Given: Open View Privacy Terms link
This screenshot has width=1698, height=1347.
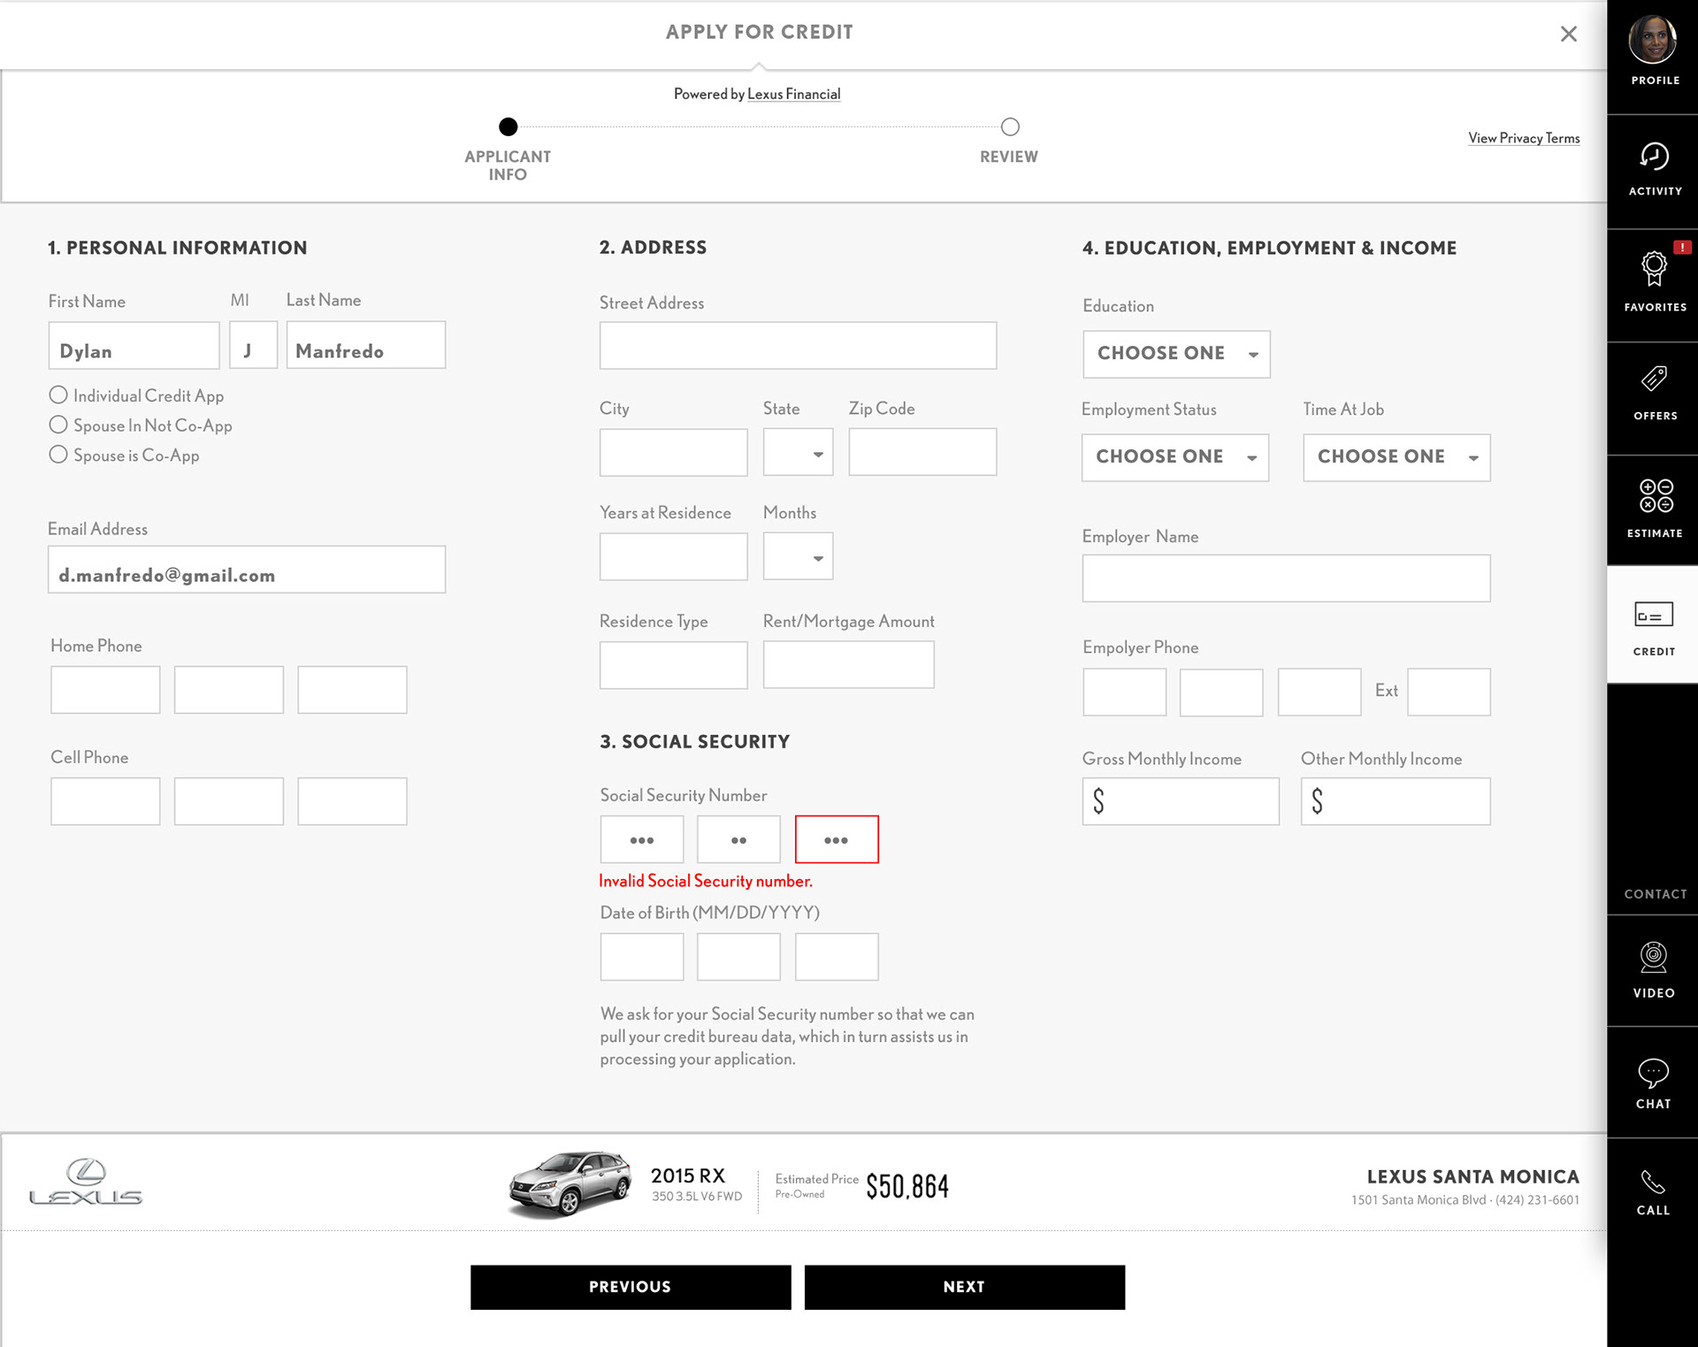Looking at the screenshot, I should pos(1523,138).
